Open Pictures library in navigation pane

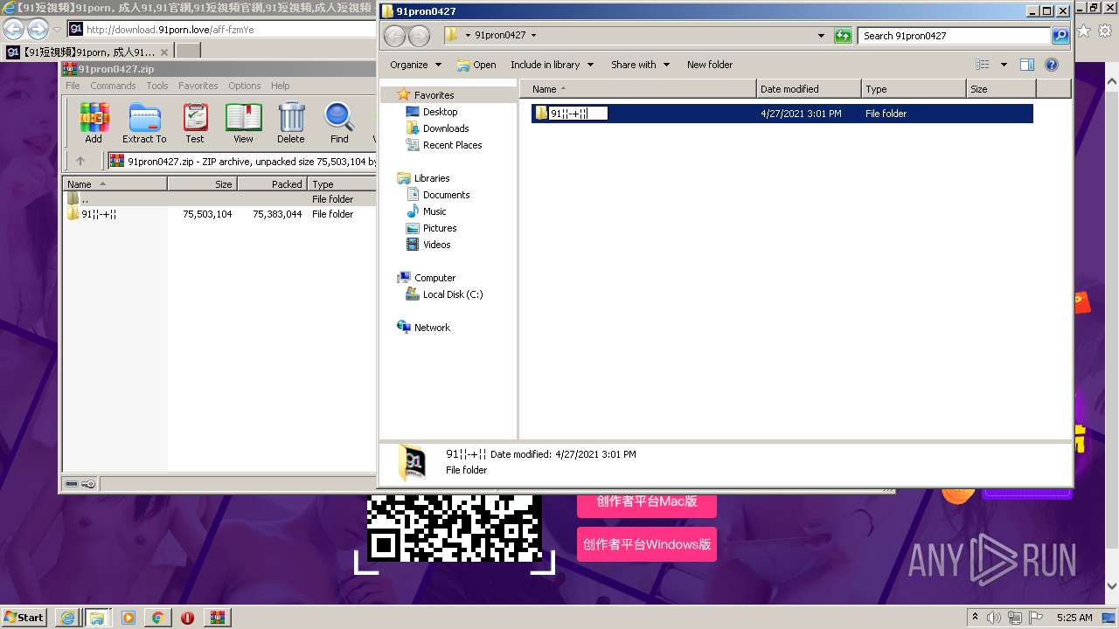click(440, 228)
